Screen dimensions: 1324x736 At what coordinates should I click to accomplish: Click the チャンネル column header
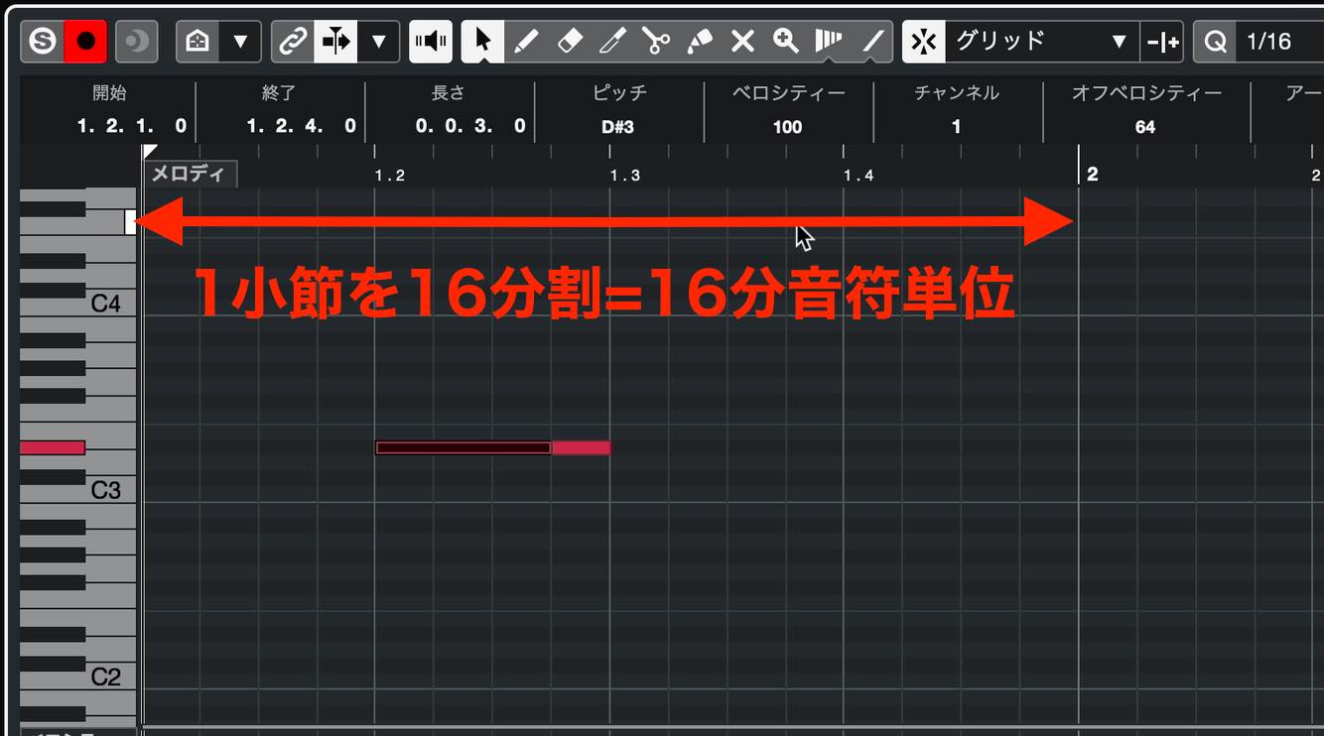click(x=957, y=93)
